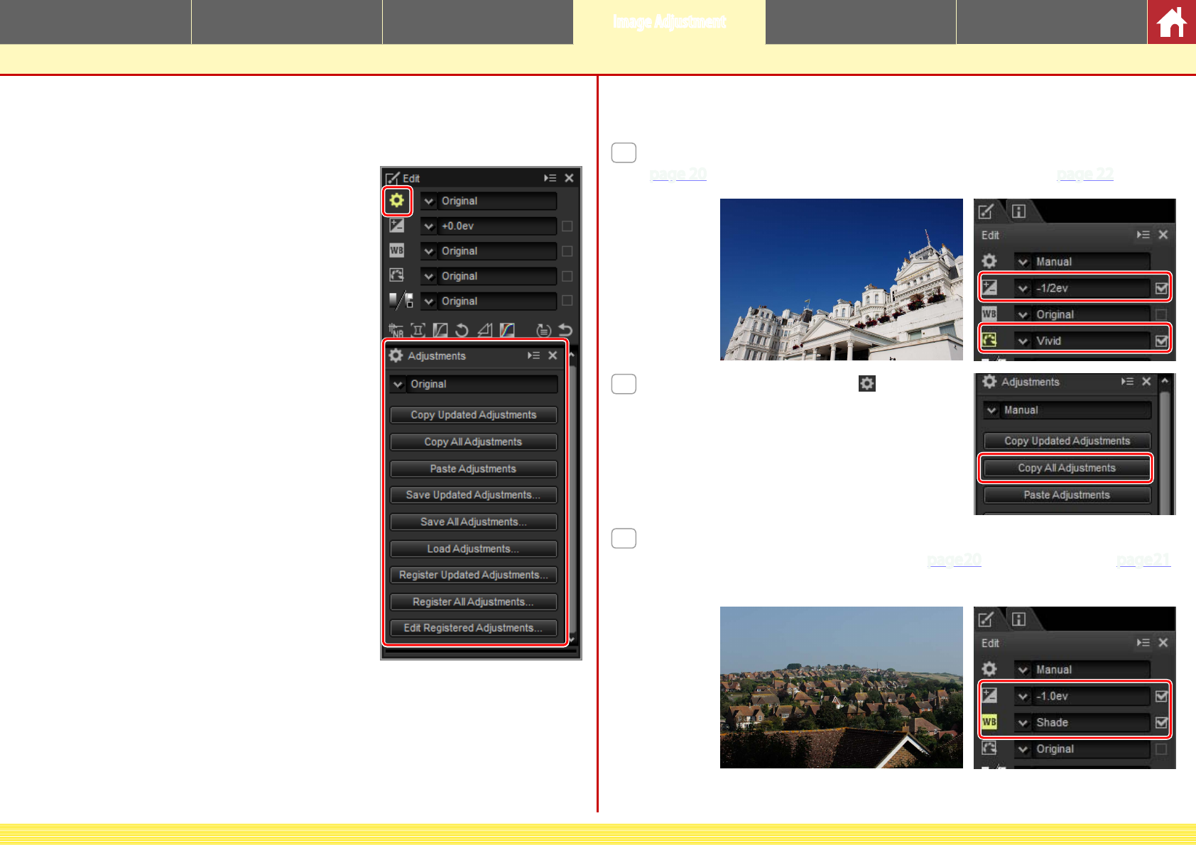This screenshot has width=1196, height=845.
Task: Open the +0.0ev exposure compensation dropdown
Action: pyautogui.click(x=489, y=226)
